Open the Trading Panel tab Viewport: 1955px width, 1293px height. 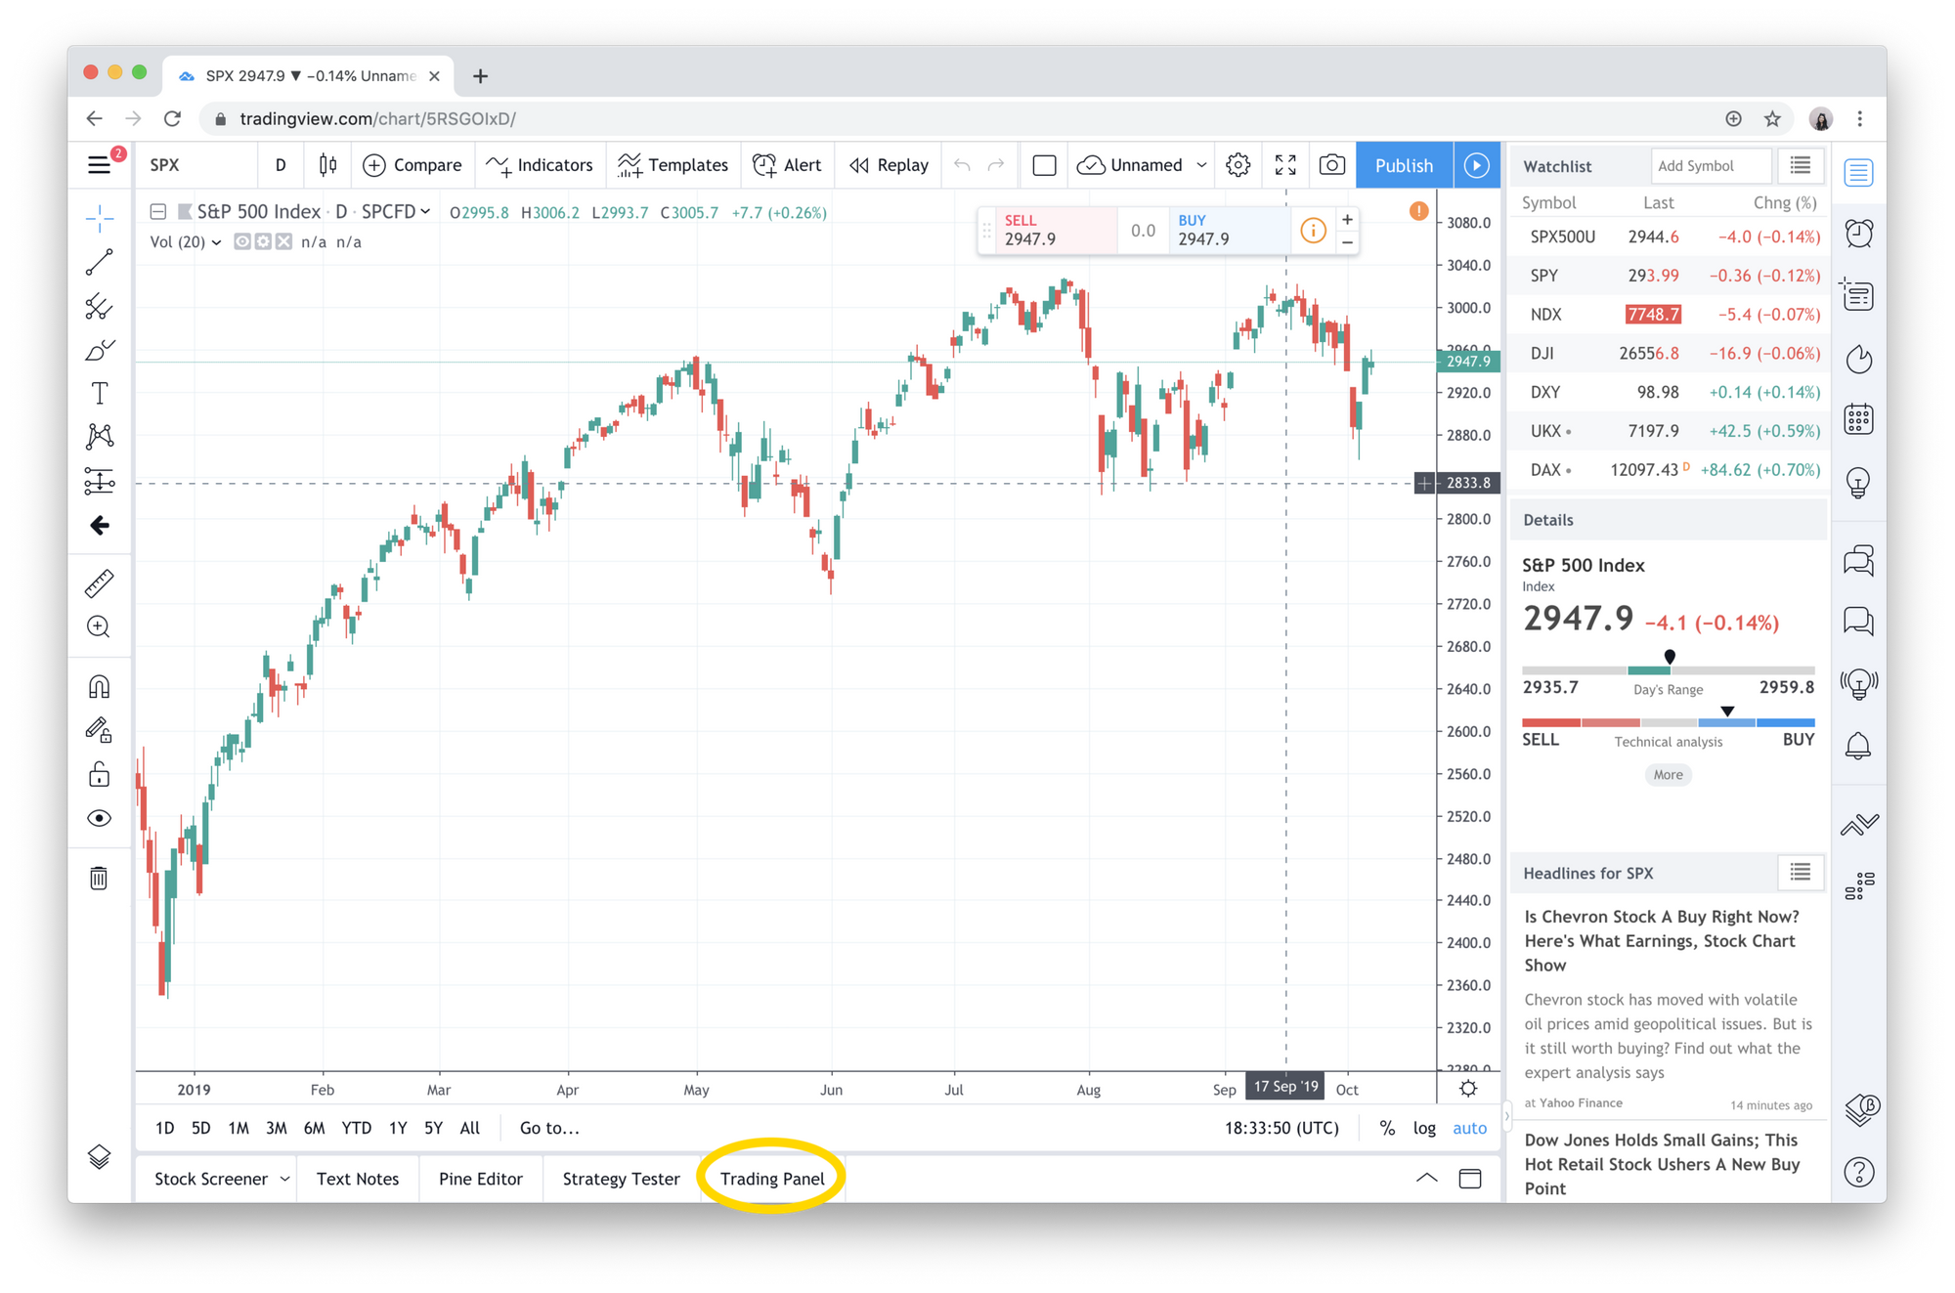coord(772,1176)
